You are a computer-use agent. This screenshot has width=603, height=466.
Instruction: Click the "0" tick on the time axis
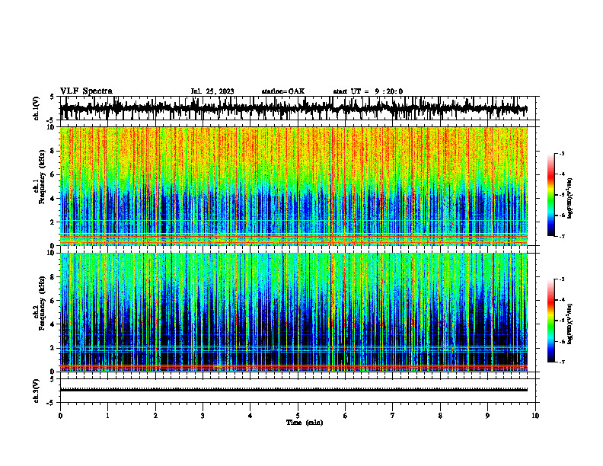pyautogui.click(x=60, y=416)
